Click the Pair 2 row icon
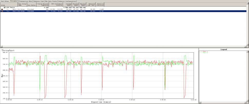 pyautogui.click(x=2, y=11)
